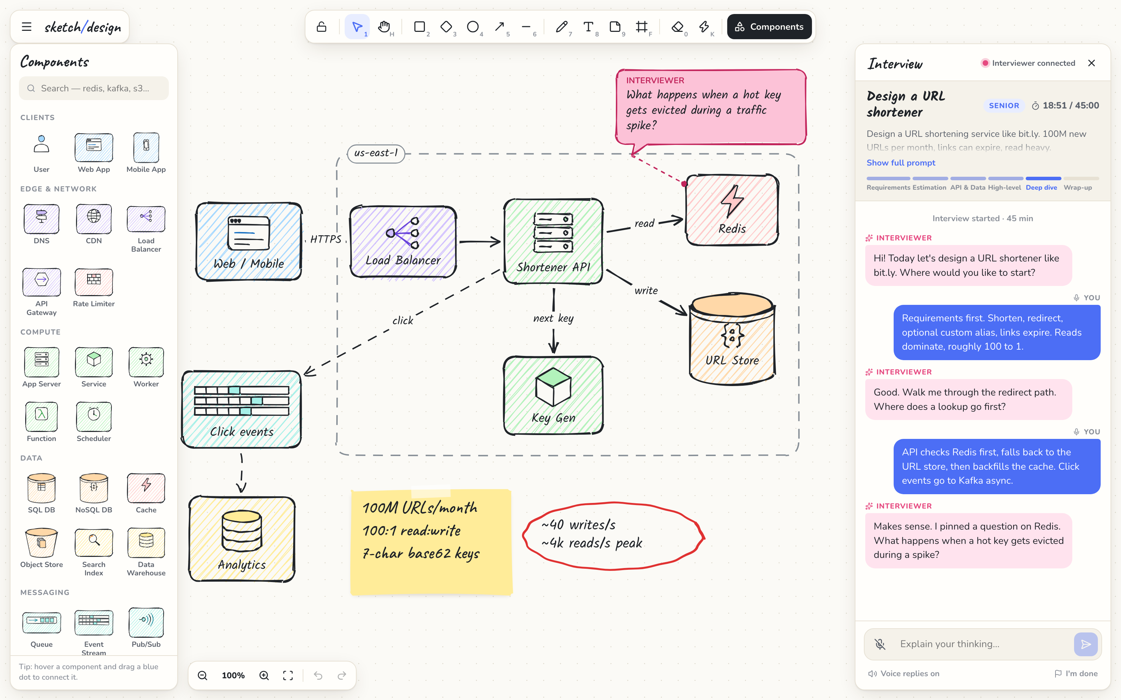Image resolution: width=1121 pixels, height=700 pixels.
Task: Select the Redis node on canvas
Action: [x=732, y=210]
